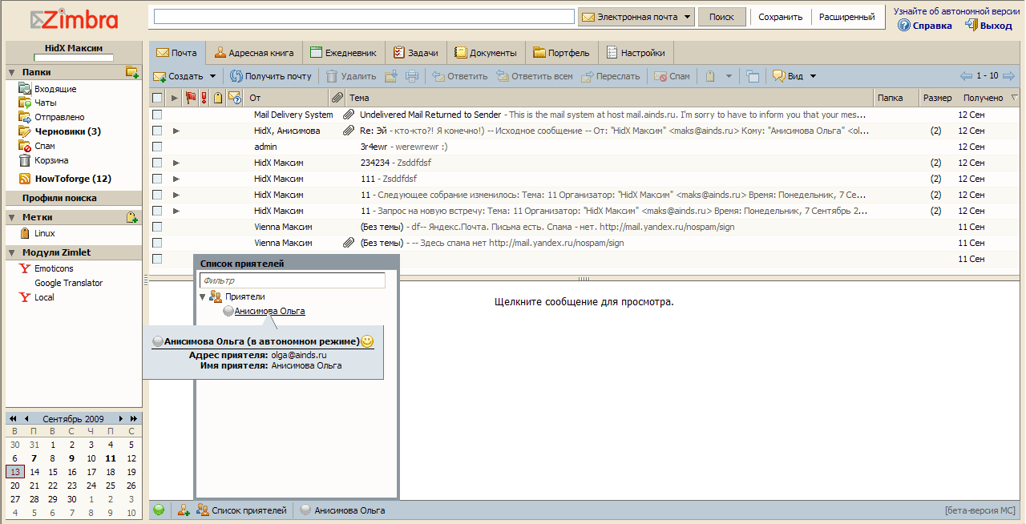Click the print icon in mail toolbar
Viewport: 1026px width, 524px height.
tap(412, 76)
